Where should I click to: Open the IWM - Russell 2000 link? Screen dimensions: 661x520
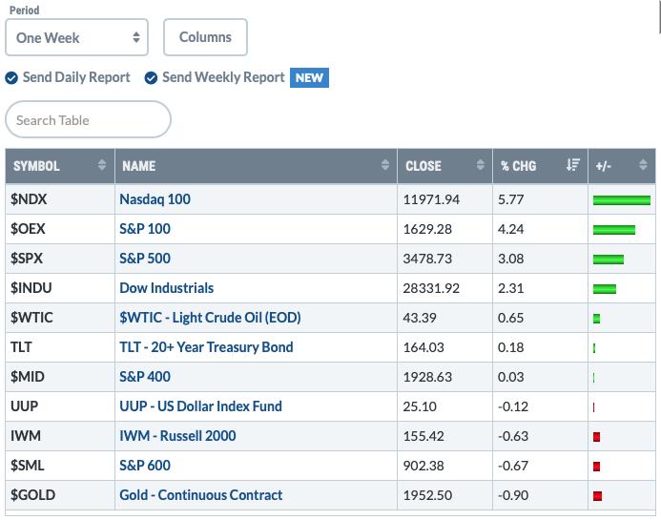click(x=178, y=436)
